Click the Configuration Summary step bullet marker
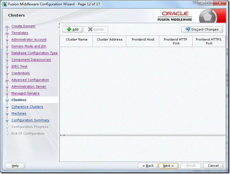230x174 pixels. tap(7, 120)
